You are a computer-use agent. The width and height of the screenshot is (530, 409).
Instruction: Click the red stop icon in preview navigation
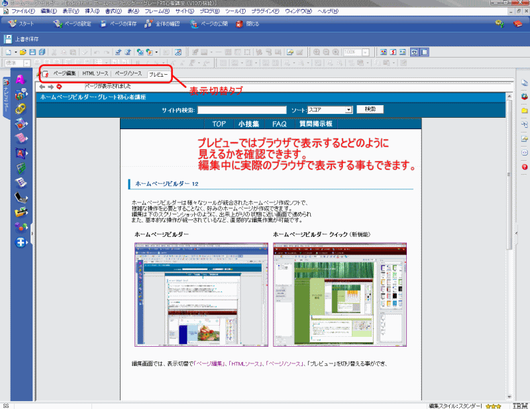click(59, 87)
